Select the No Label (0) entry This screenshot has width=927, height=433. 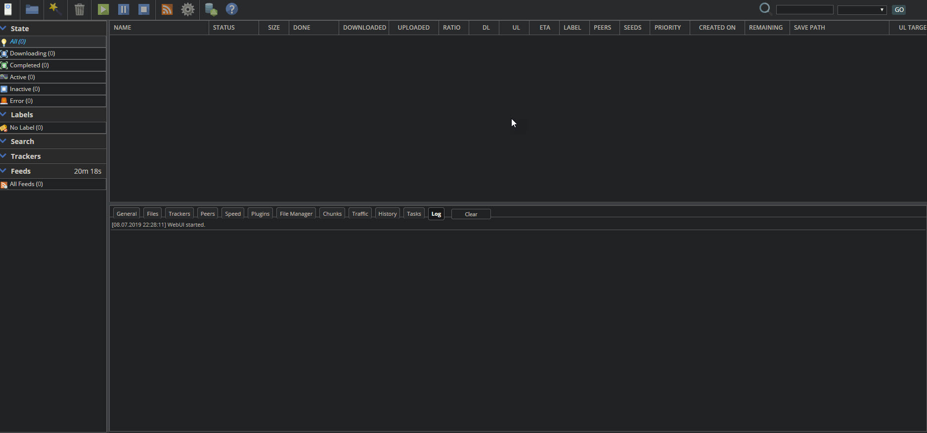[53, 128]
